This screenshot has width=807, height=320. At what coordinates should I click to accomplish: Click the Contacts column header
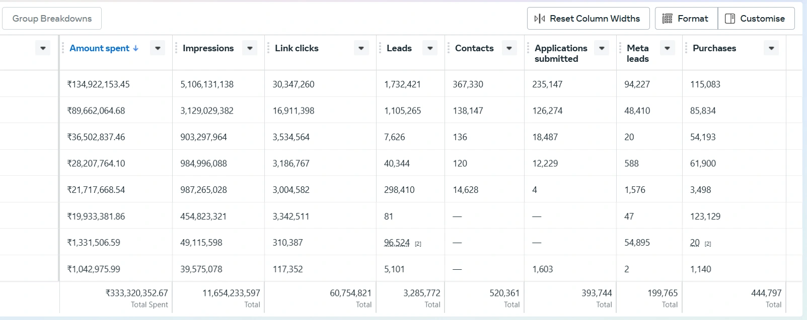(474, 48)
